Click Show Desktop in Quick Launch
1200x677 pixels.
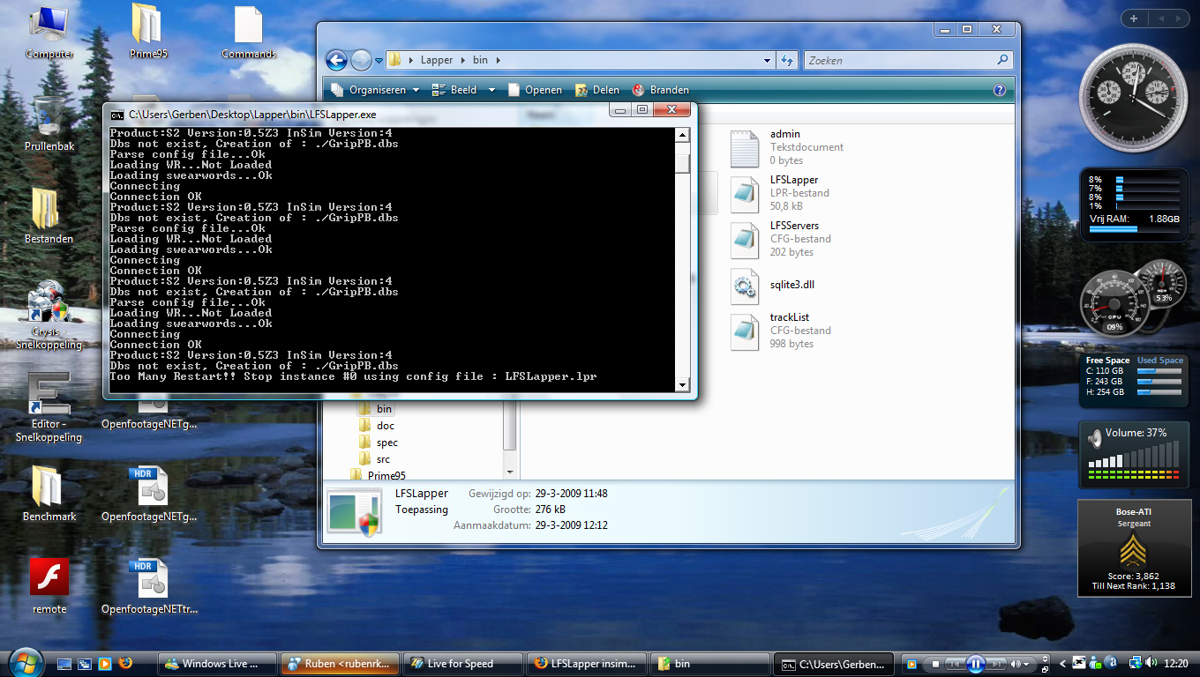point(64,664)
